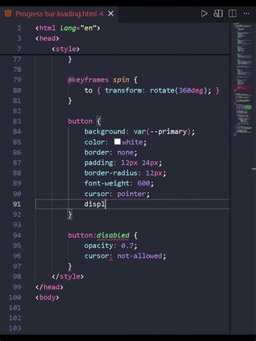Click the closing </style> tag
This screenshot has width=256, height=341.
click(68, 277)
